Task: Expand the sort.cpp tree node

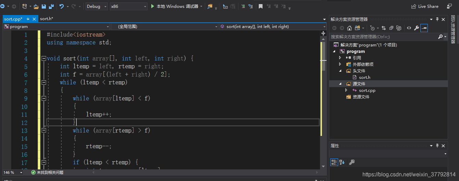Action: tap(346, 90)
